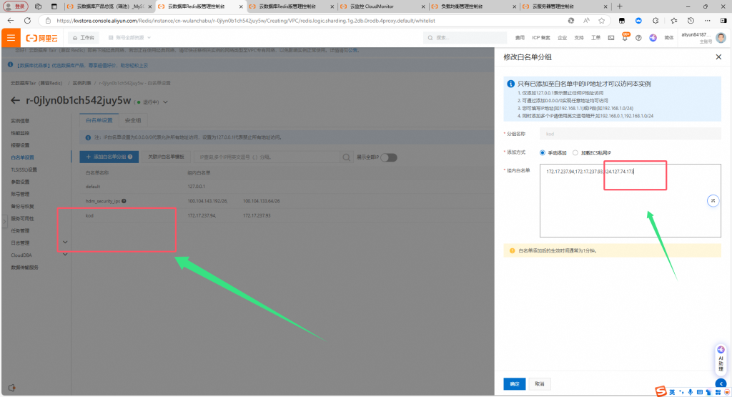Select the 加载ECS私网IP radio option
Screen dimensions: 732x397
point(575,152)
